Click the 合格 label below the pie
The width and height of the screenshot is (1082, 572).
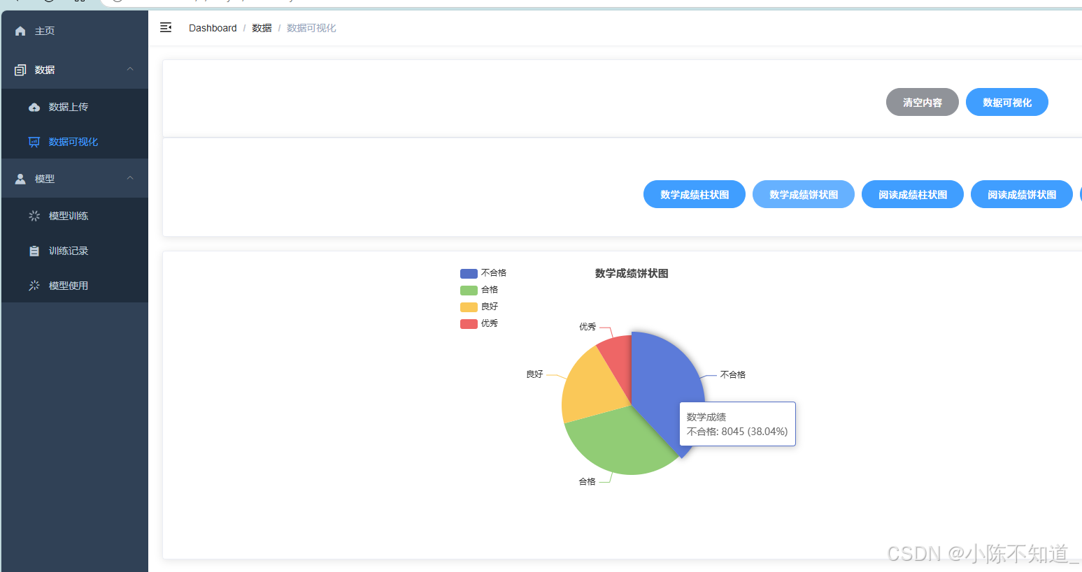pyautogui.click(x=587, y=482)
